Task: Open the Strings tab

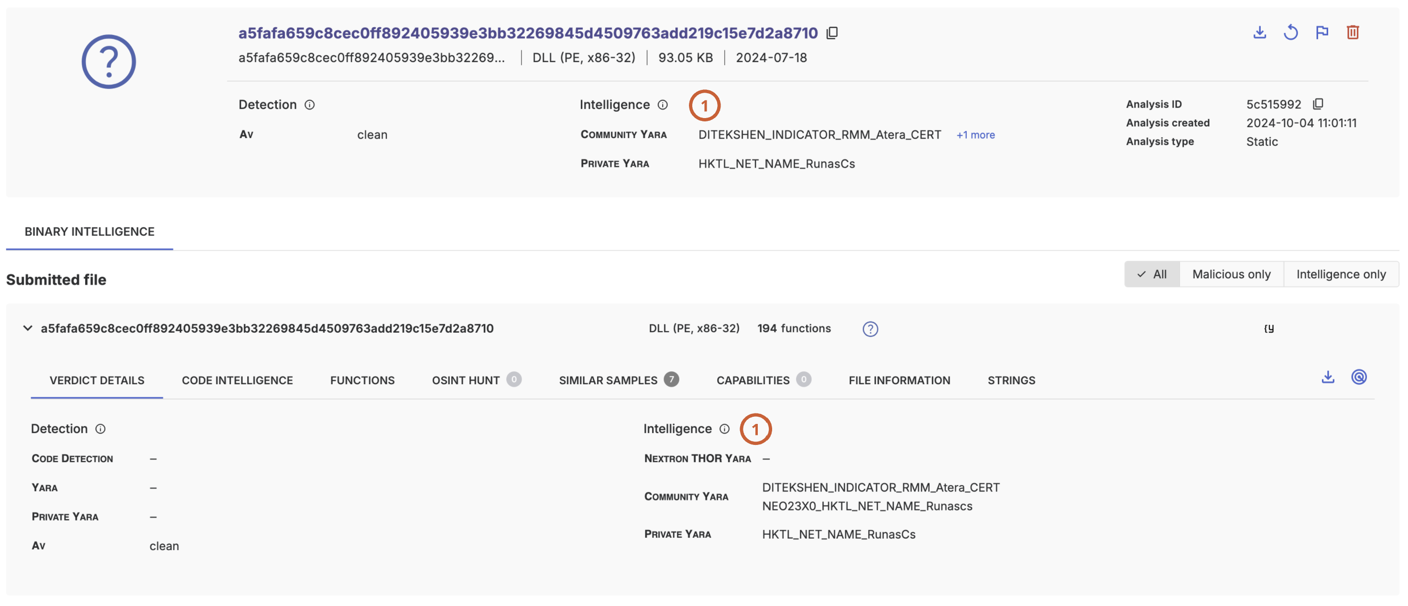Action: pyautogui.click(x=1011, y=380)
